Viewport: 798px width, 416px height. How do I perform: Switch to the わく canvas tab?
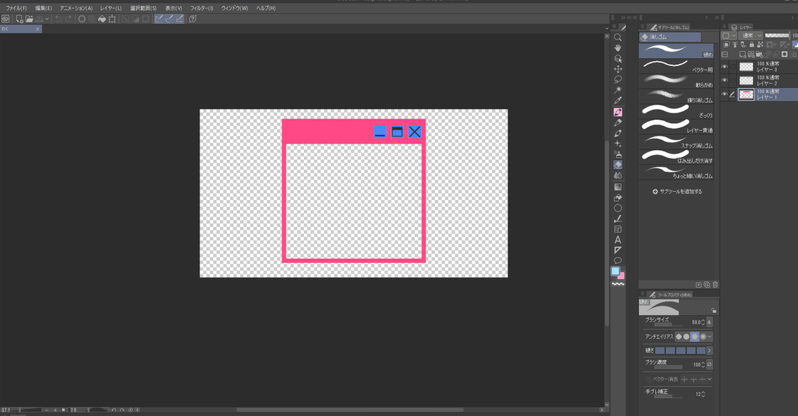20,29
